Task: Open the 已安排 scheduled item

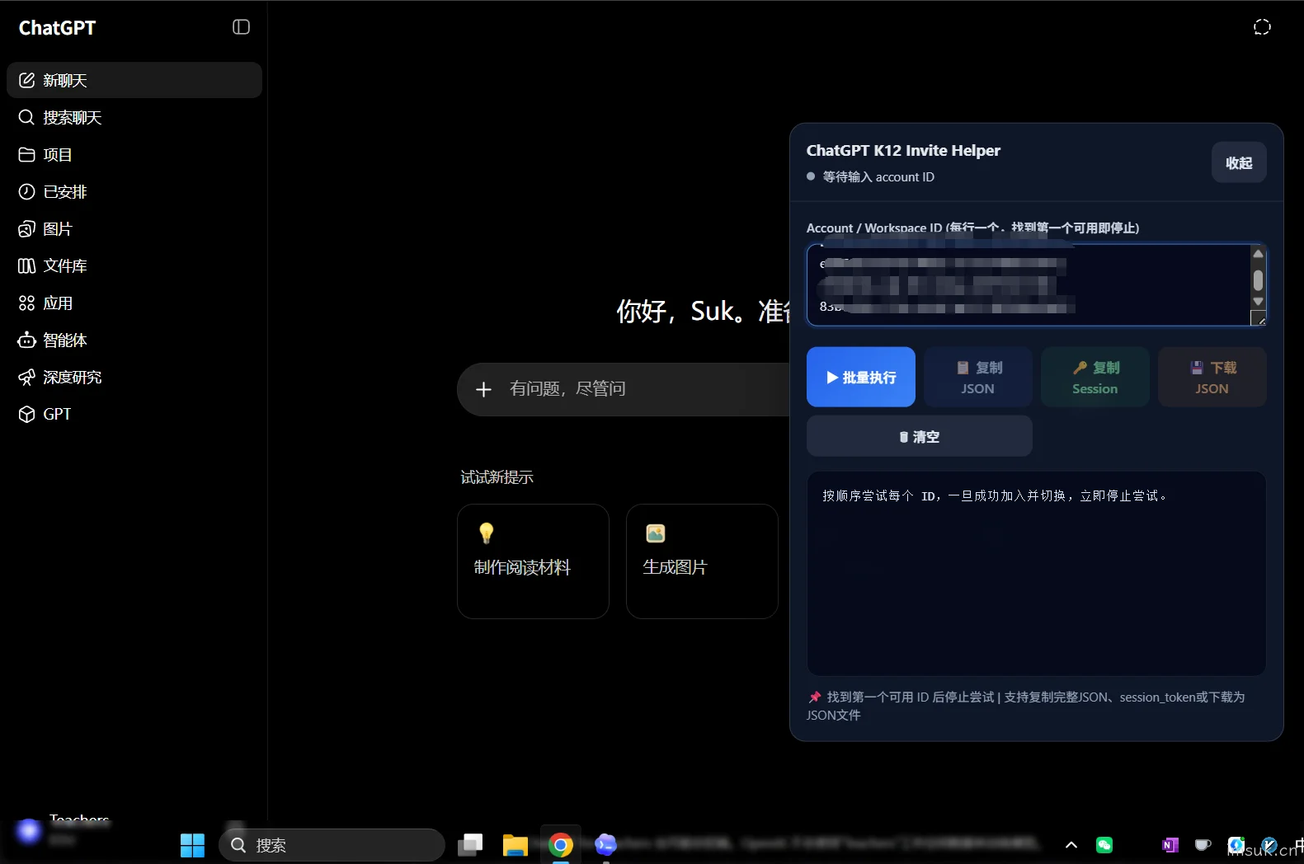Action: click(x=134, y=191)
